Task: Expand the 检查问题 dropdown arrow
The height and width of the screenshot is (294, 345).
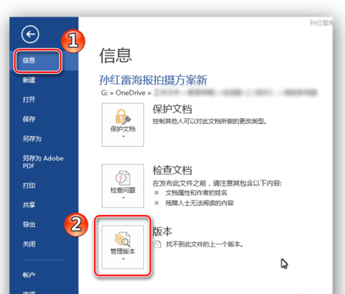Action: [124, 198]
